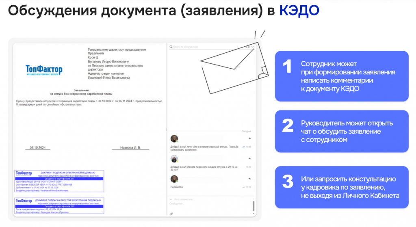
Task: Select message text 'Перенесла'
Action: (x=176, y=187)
